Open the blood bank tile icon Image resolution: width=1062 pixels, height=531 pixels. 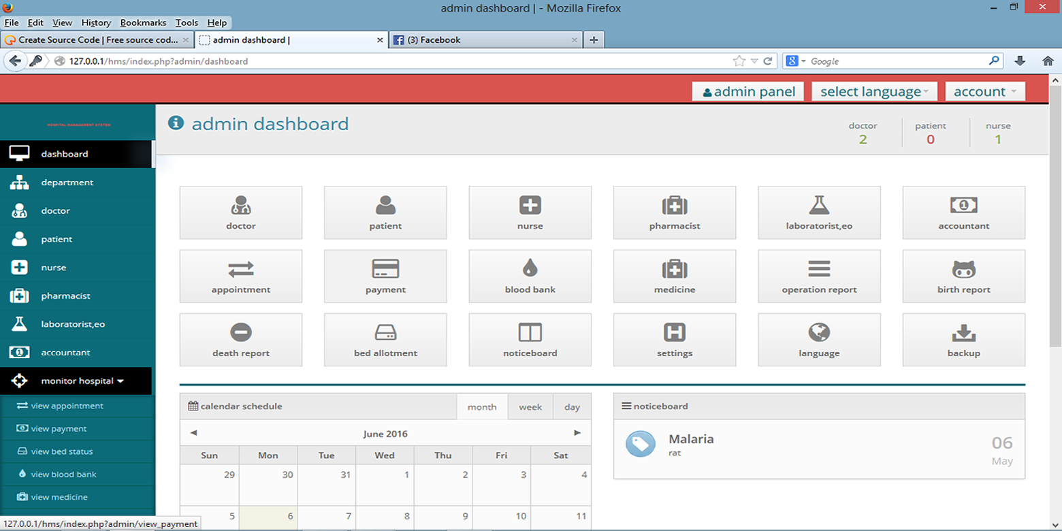[530, 268]
